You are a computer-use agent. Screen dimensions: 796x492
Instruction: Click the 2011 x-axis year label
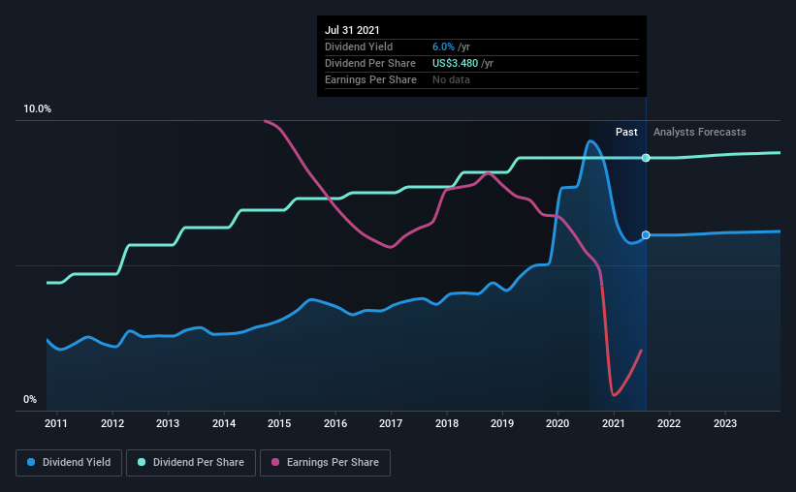pyautogui.click(x=56, y=423)
